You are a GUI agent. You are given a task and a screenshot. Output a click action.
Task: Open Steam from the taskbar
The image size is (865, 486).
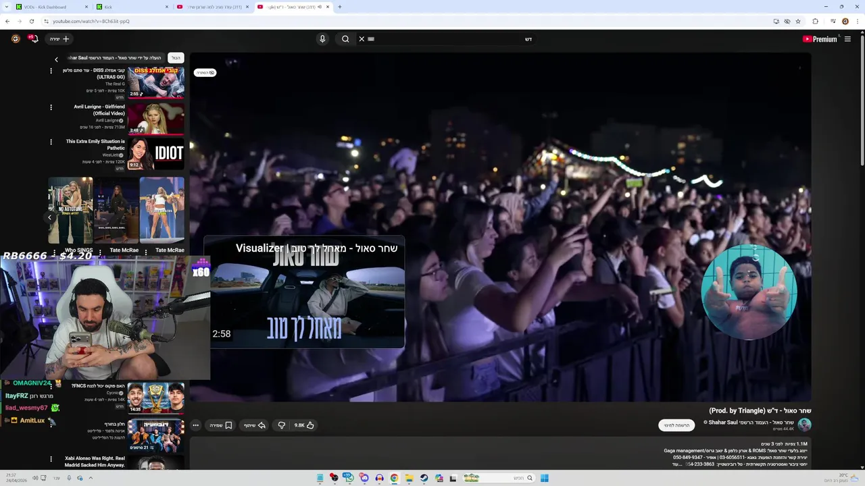click(x=424, y=478)
